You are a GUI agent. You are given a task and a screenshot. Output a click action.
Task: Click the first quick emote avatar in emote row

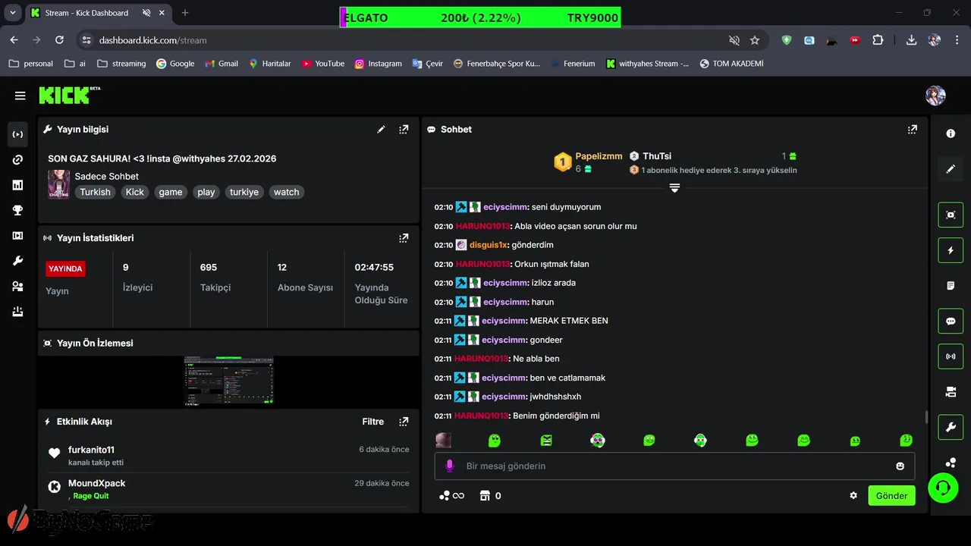point(443,441)
